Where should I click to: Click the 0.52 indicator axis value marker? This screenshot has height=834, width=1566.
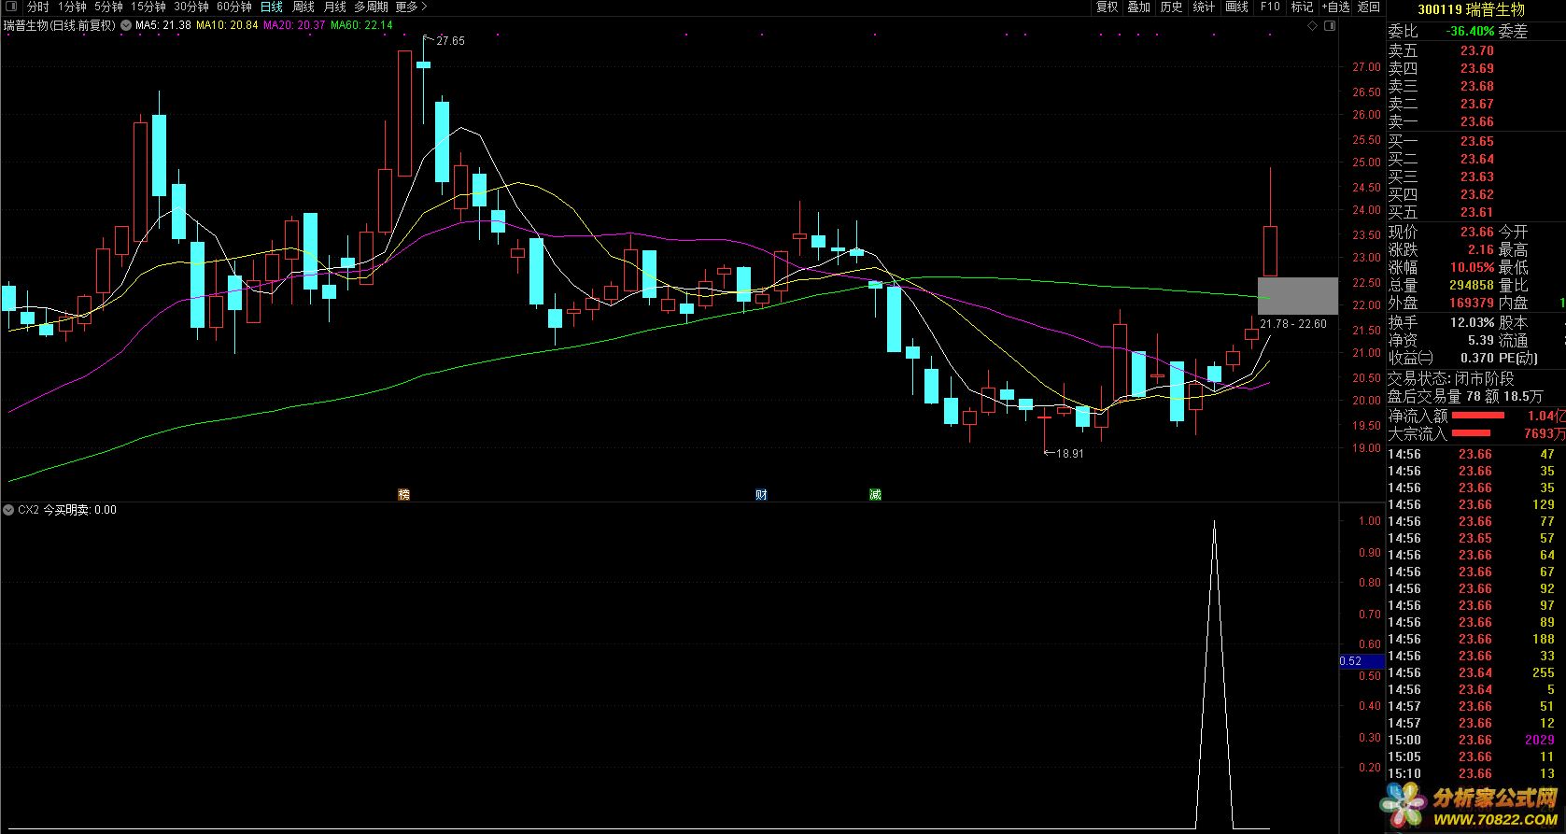pos(1361,661)
